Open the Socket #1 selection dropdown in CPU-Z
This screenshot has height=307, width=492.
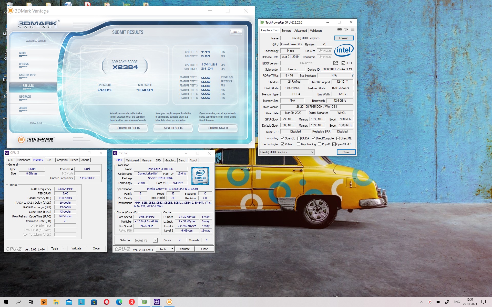pyautogui.click(x=146, y=240)
